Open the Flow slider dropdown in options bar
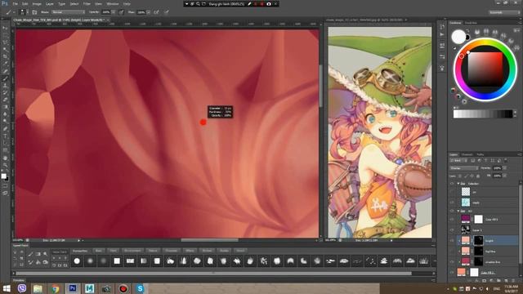523x294 pixels. pos(148,12)
